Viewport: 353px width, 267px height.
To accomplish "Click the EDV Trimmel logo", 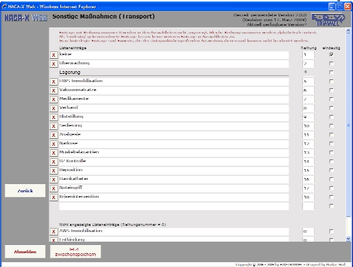I will 328,20.
